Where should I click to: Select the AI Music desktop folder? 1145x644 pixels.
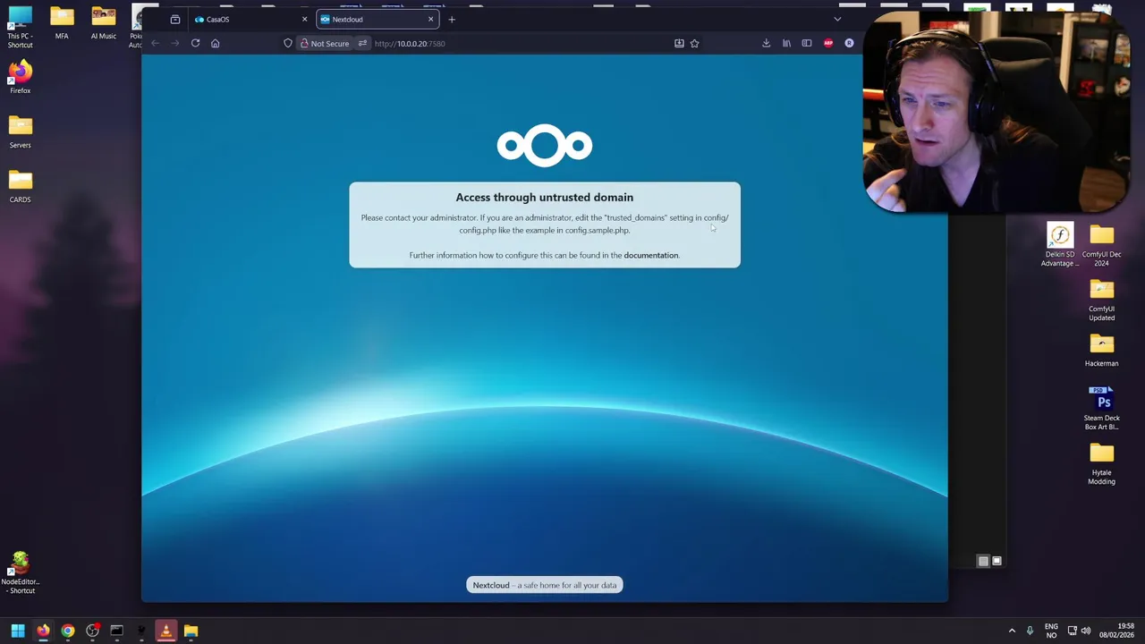(x=103, y=23)
